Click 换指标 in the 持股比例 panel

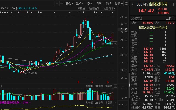108,103
